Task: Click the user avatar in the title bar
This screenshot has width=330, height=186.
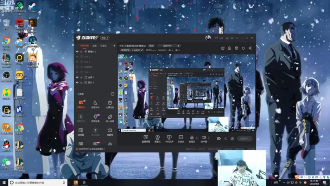Action: (208, 38)
